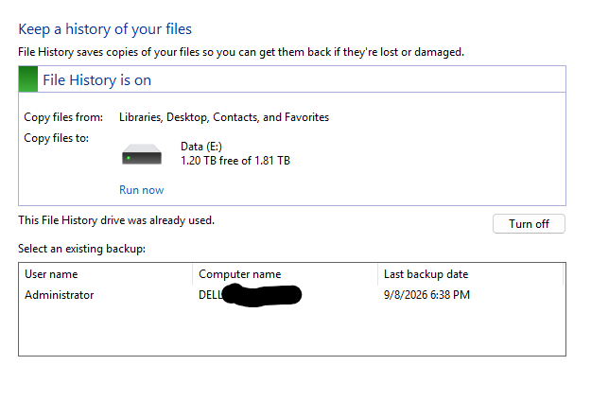This screenshot has height=400, width=591.
Task: Click the Libraries, Desktop, Contacts, and Favorites text
Action: pos(224,117)
